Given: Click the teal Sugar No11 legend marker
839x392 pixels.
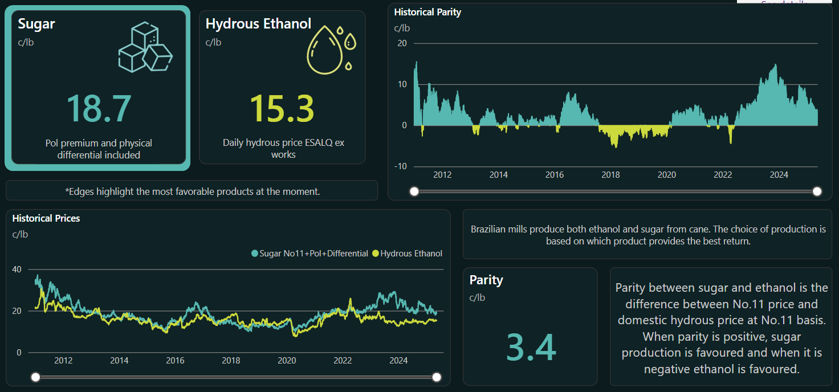Looking at the screenshot, I should point(255,254).
